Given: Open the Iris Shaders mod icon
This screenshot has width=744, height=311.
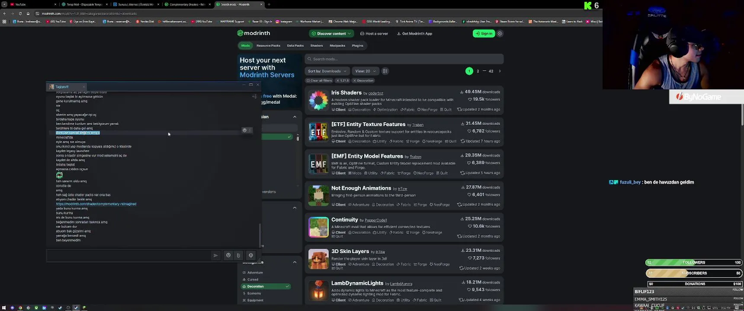Looking at the screenshot, I should click(318, 100).
